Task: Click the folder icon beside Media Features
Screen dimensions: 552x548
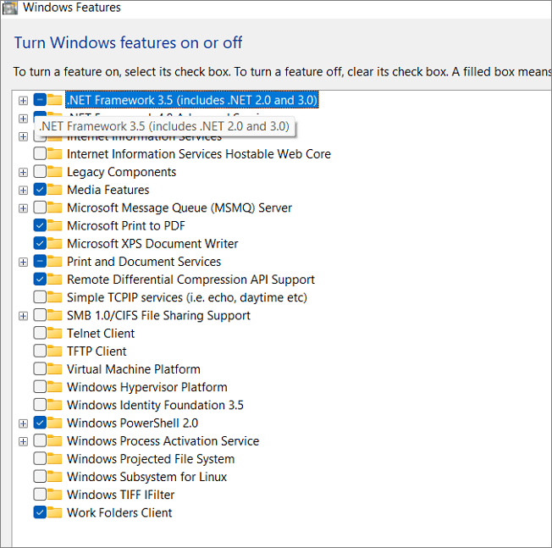Action: [x=55, y=190]
